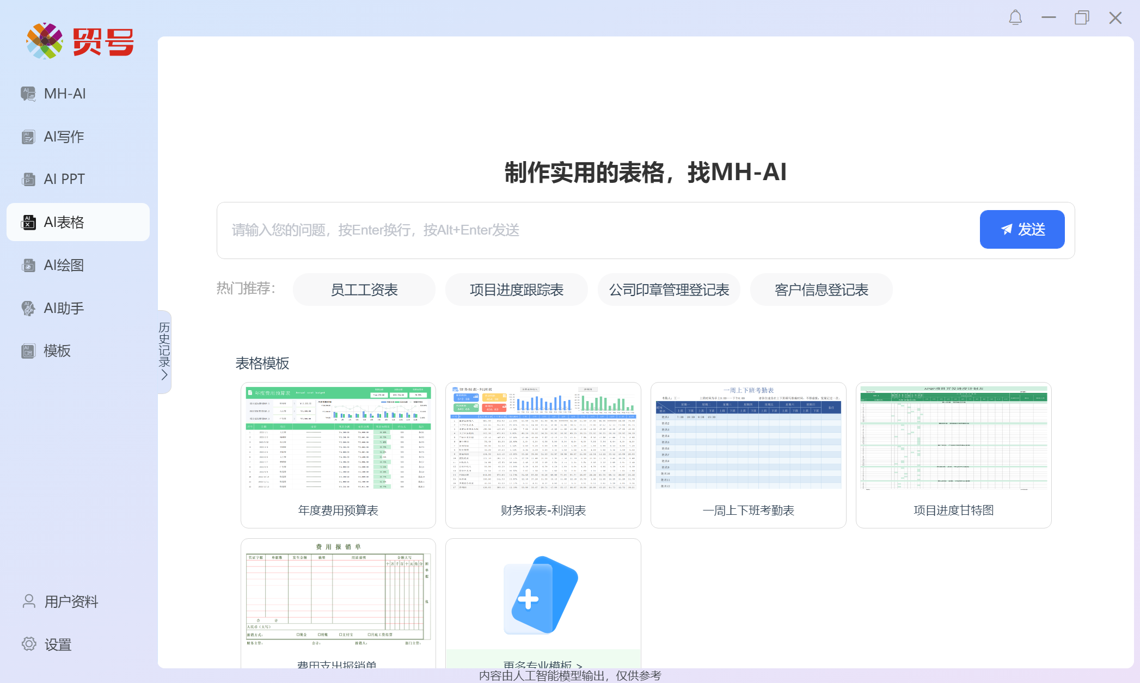This screenshot has width=1140, height=683.
Task: Click the 财务报表-利润表 caption
Action: pos(543,510)
